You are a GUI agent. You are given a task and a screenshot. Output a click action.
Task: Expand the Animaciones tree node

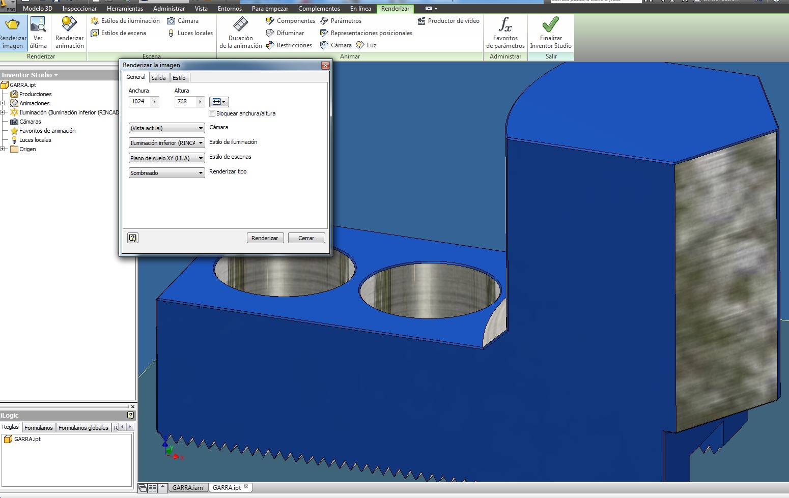coord(3,103)
